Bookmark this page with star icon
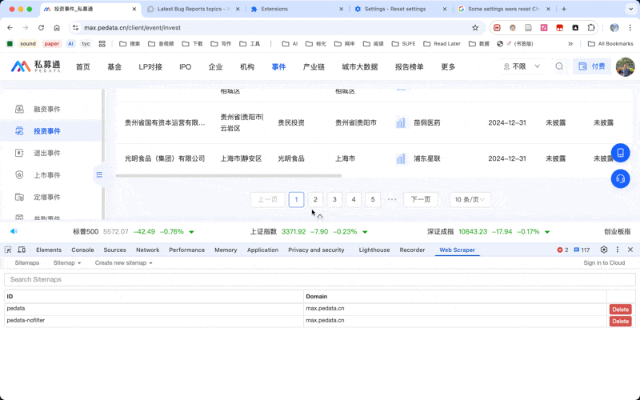640x400 pixels. 475,27
